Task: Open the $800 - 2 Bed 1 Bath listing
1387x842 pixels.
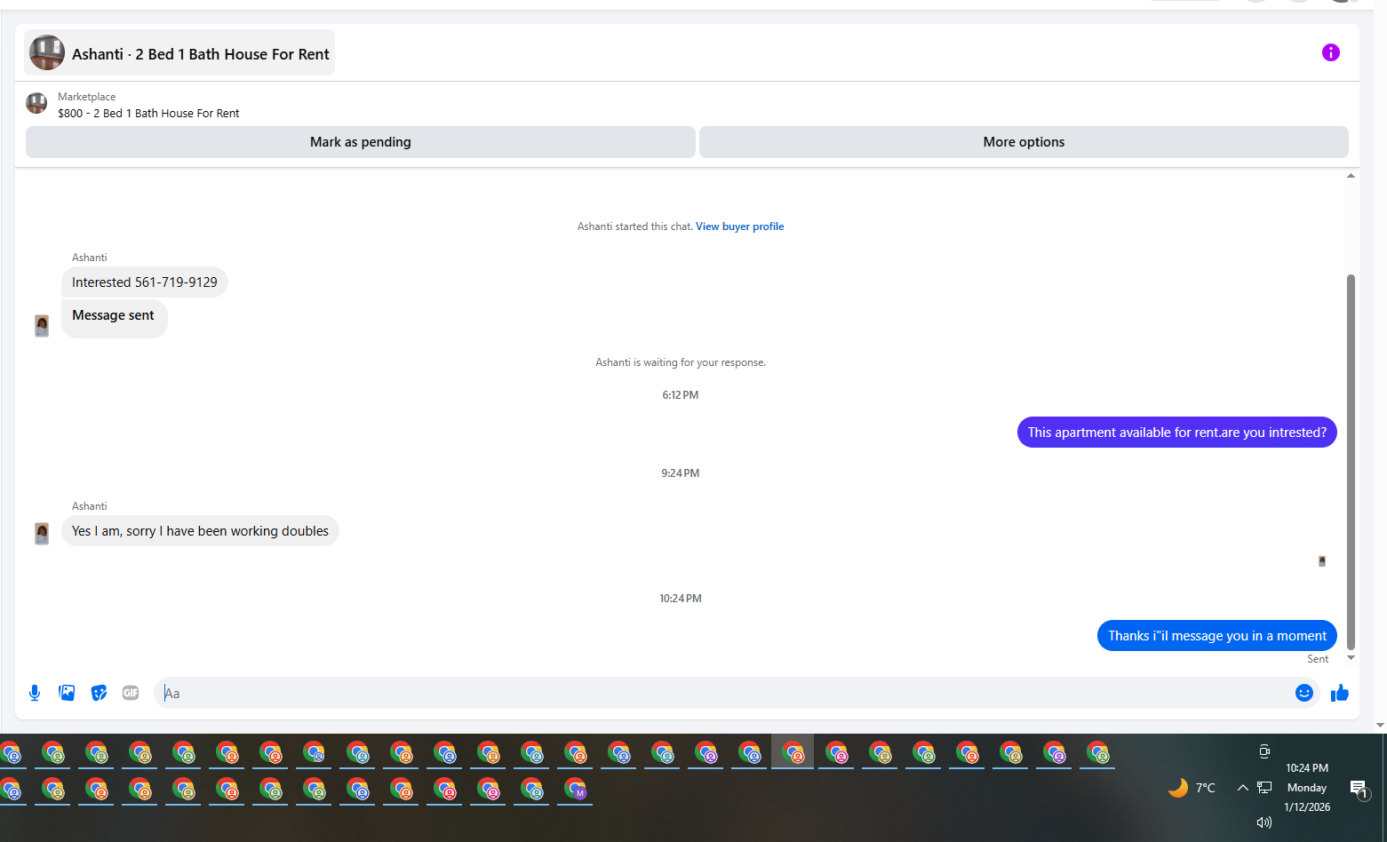Action: (148, 114)
